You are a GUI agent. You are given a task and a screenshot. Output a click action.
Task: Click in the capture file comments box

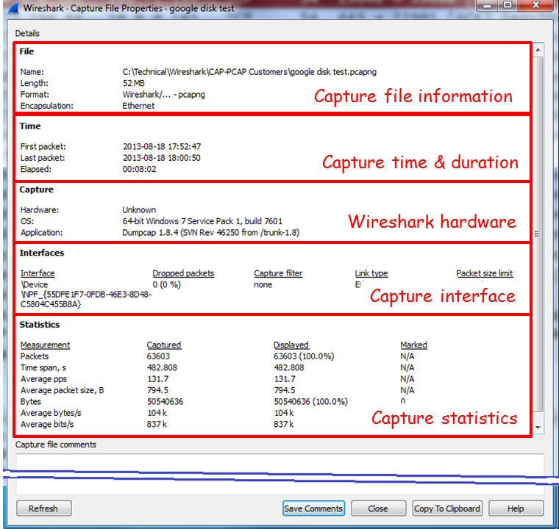point(279,474)
